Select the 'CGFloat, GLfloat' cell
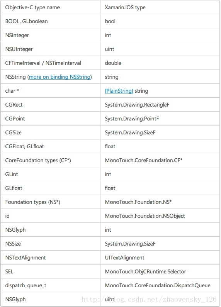This screenshot has height=307, width=221. click(50, 146)
